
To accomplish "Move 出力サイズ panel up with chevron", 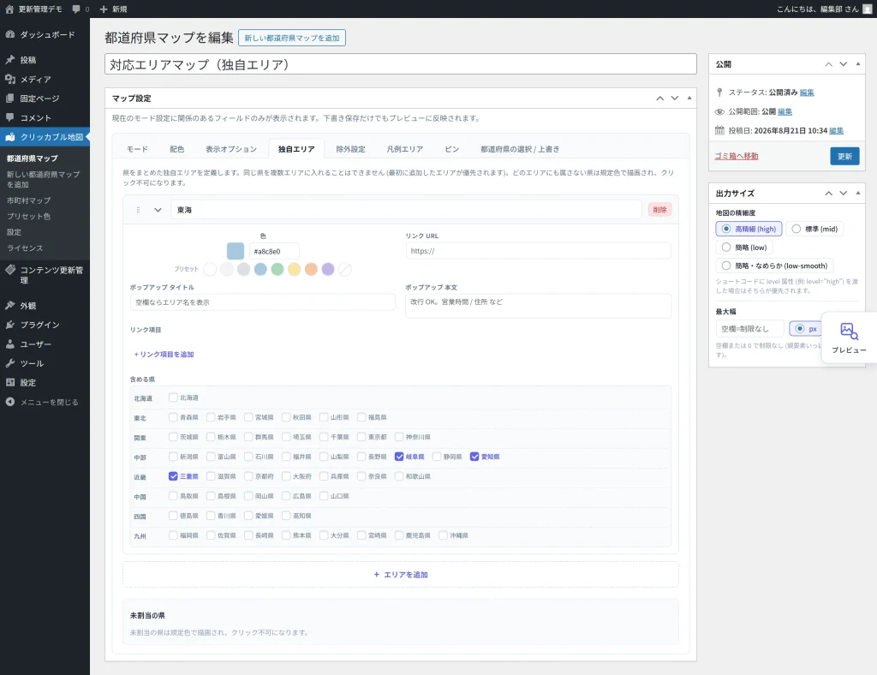I will (828, 193).
